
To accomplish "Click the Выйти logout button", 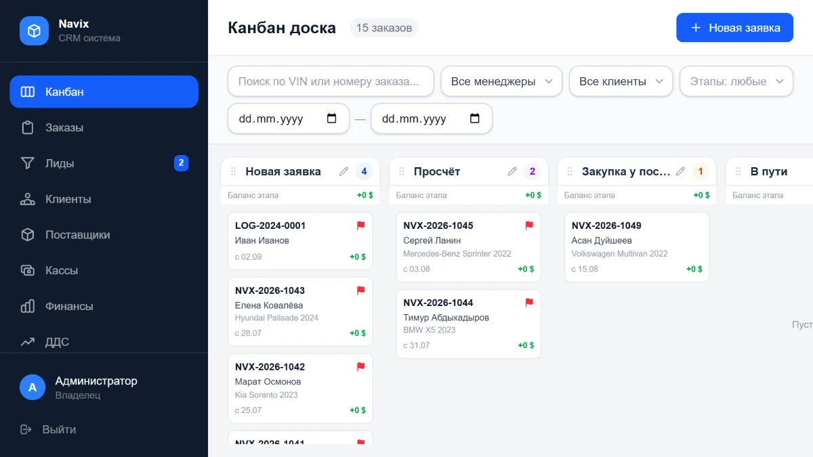I will pos(49,429).
